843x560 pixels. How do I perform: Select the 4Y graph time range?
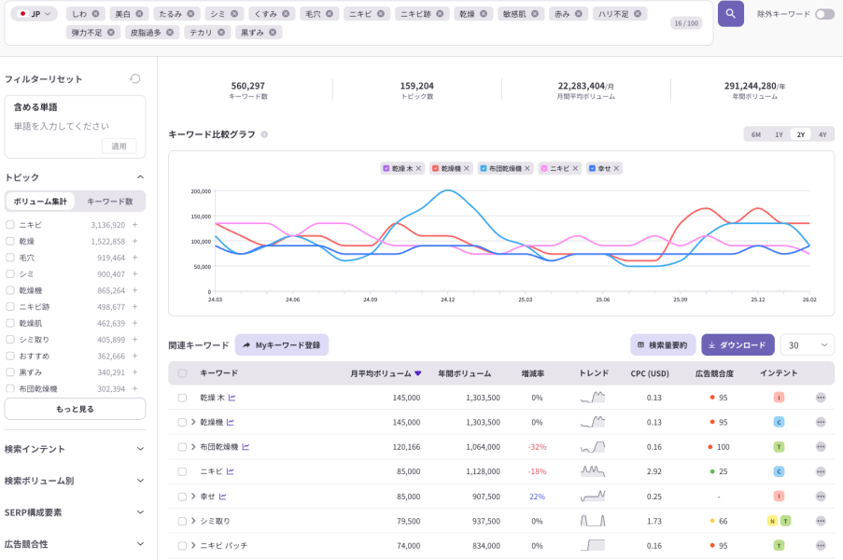click(x=822, y=134)
